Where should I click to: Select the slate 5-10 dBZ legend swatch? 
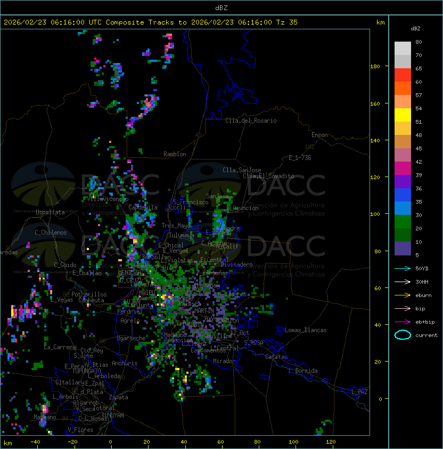[x=403, y=248]
